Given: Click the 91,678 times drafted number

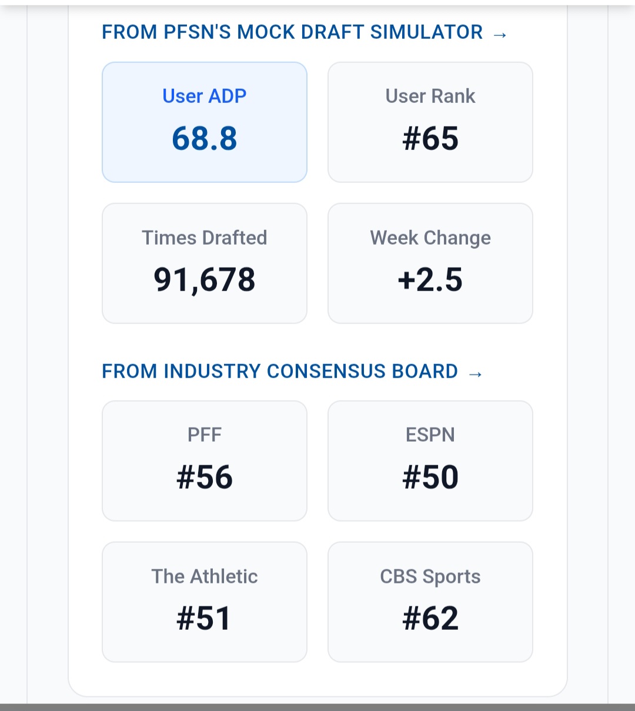Looking at the screenshot, I should click(x=204, y=280).
